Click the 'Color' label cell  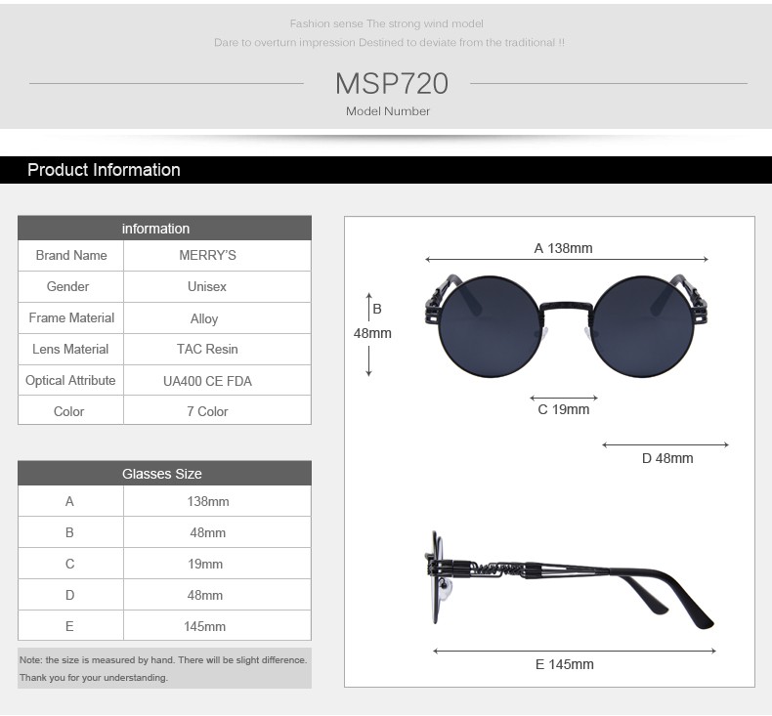pyautogui.click(x=71, y=410)
